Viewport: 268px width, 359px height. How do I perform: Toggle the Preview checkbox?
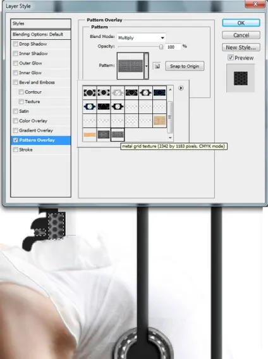[231, 58]
